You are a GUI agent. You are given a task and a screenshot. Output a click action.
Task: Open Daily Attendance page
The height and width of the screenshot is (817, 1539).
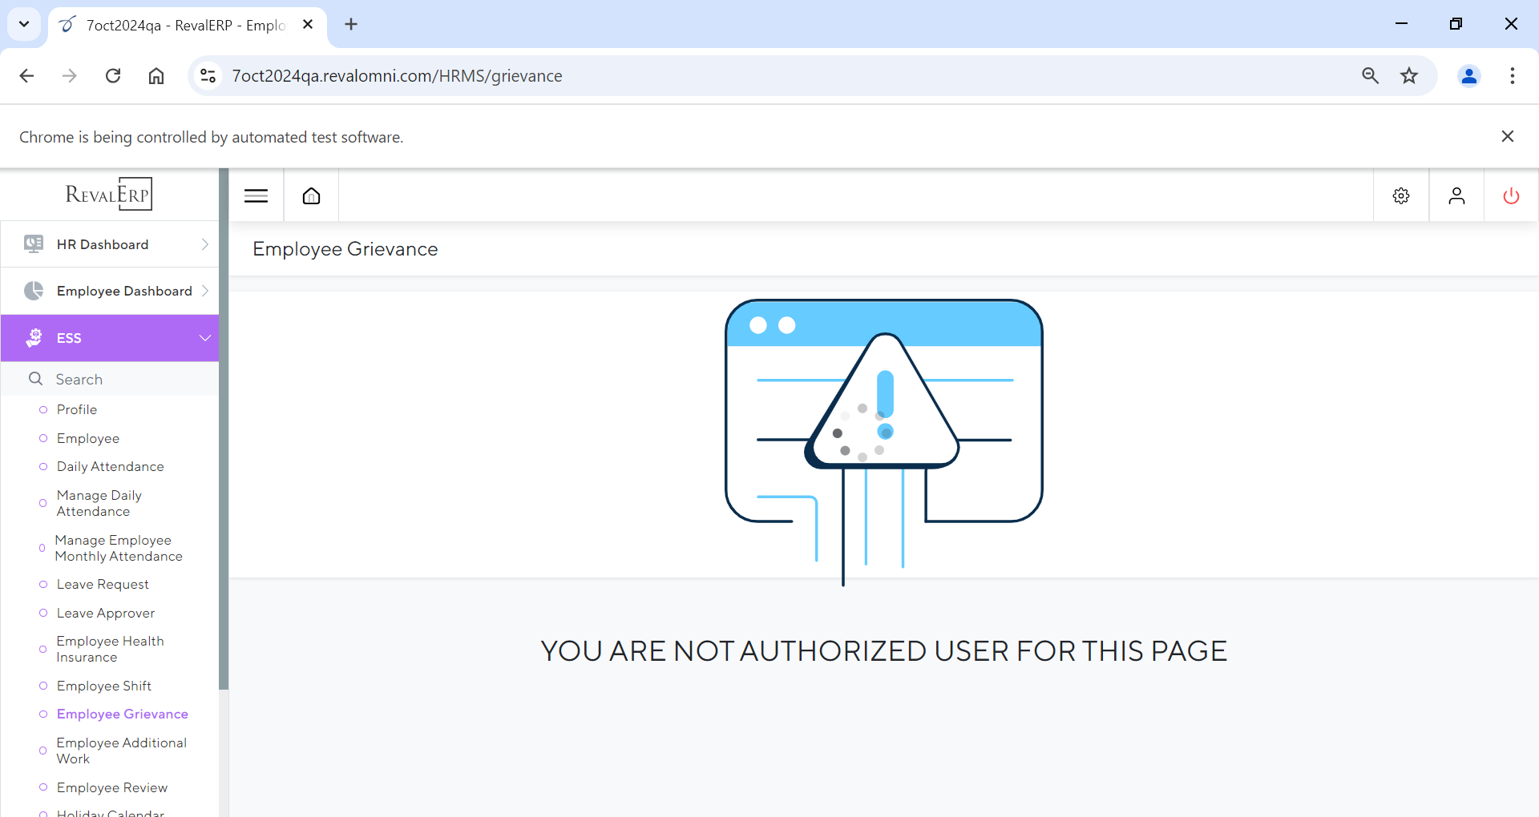[x=110, y=467]
